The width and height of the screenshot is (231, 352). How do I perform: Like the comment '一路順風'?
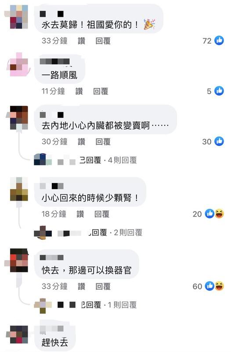79,92
